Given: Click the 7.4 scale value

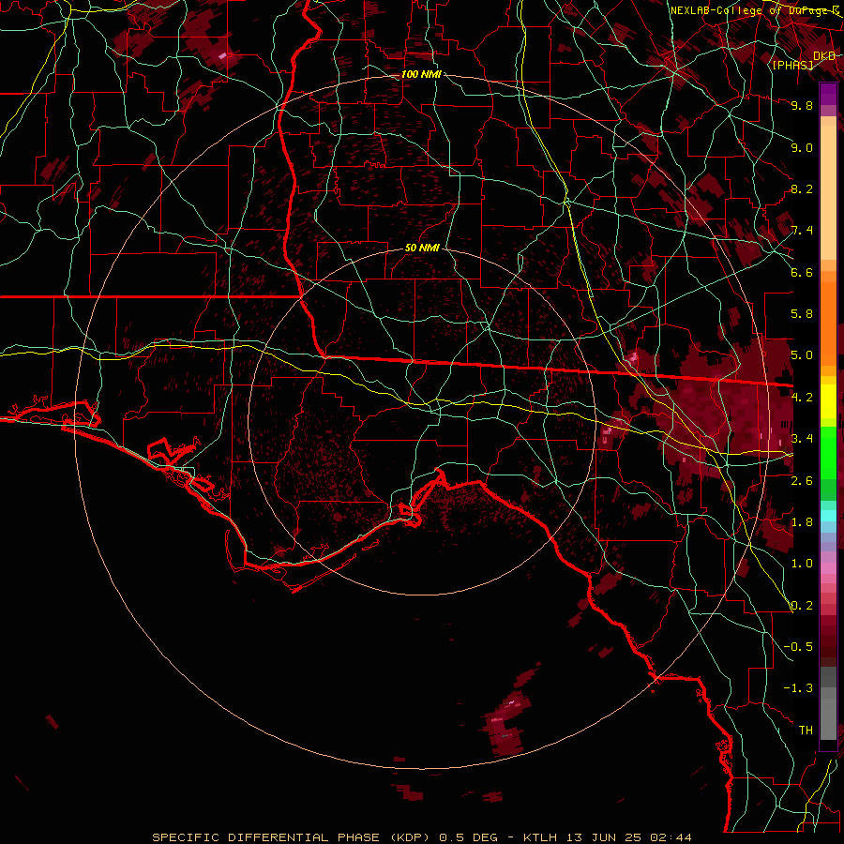Looking at the screenshot, I should point(802,231).
